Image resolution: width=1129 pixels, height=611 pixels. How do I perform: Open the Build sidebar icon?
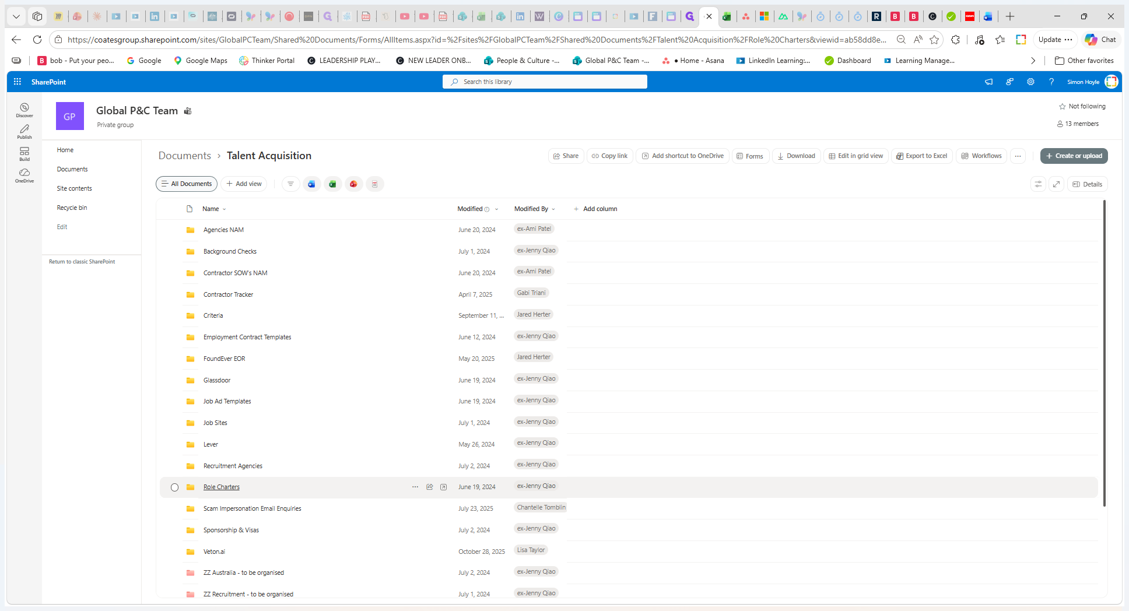pos(24,154)
